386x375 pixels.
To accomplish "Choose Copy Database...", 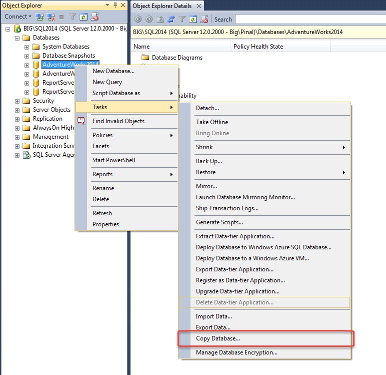I will [264, 338].
